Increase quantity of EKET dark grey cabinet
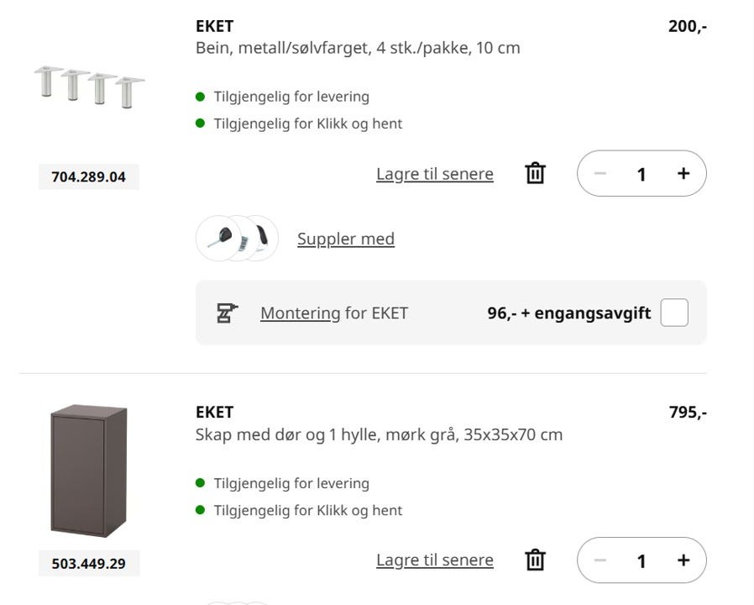 click(x=683, y=560)
